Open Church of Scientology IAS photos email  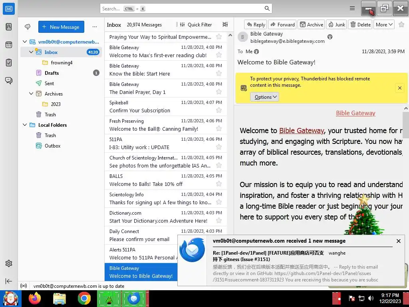166,162
